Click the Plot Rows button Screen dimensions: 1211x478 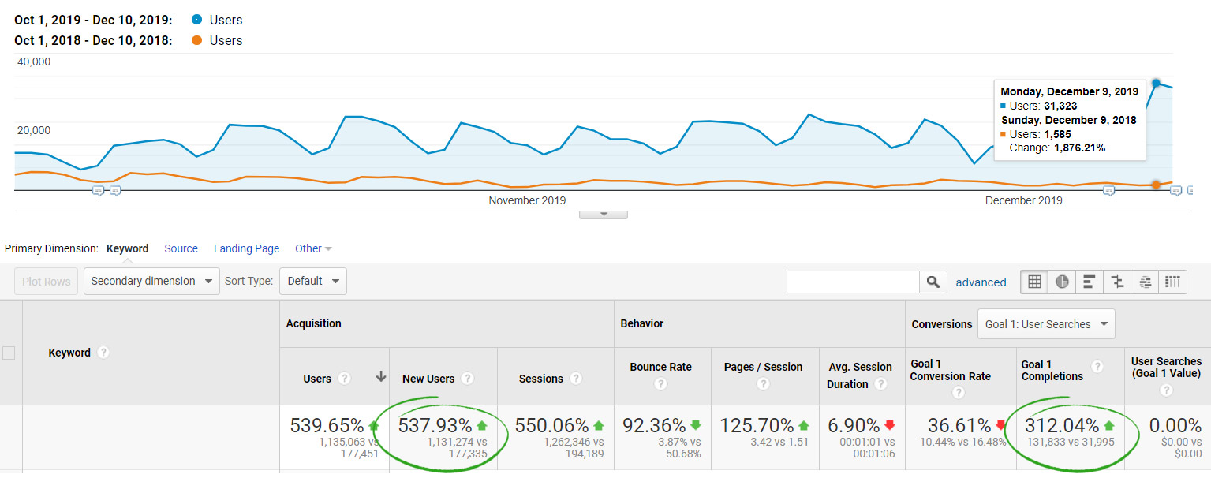(x=45, y=281)
